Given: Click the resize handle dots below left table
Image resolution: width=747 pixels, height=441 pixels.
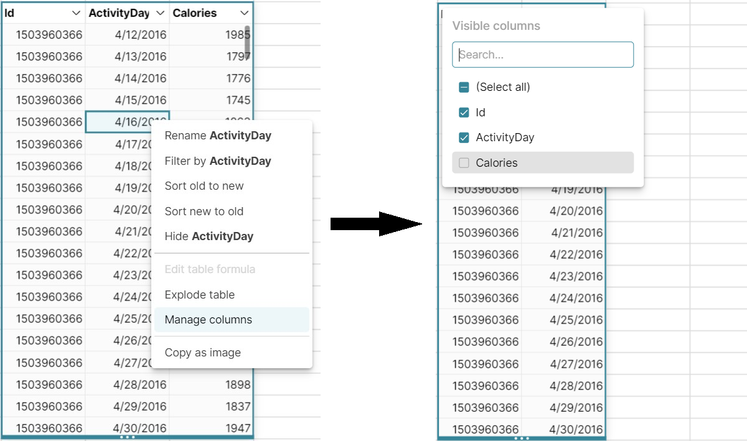Looking at the screenshot, I should click(128, 437).
